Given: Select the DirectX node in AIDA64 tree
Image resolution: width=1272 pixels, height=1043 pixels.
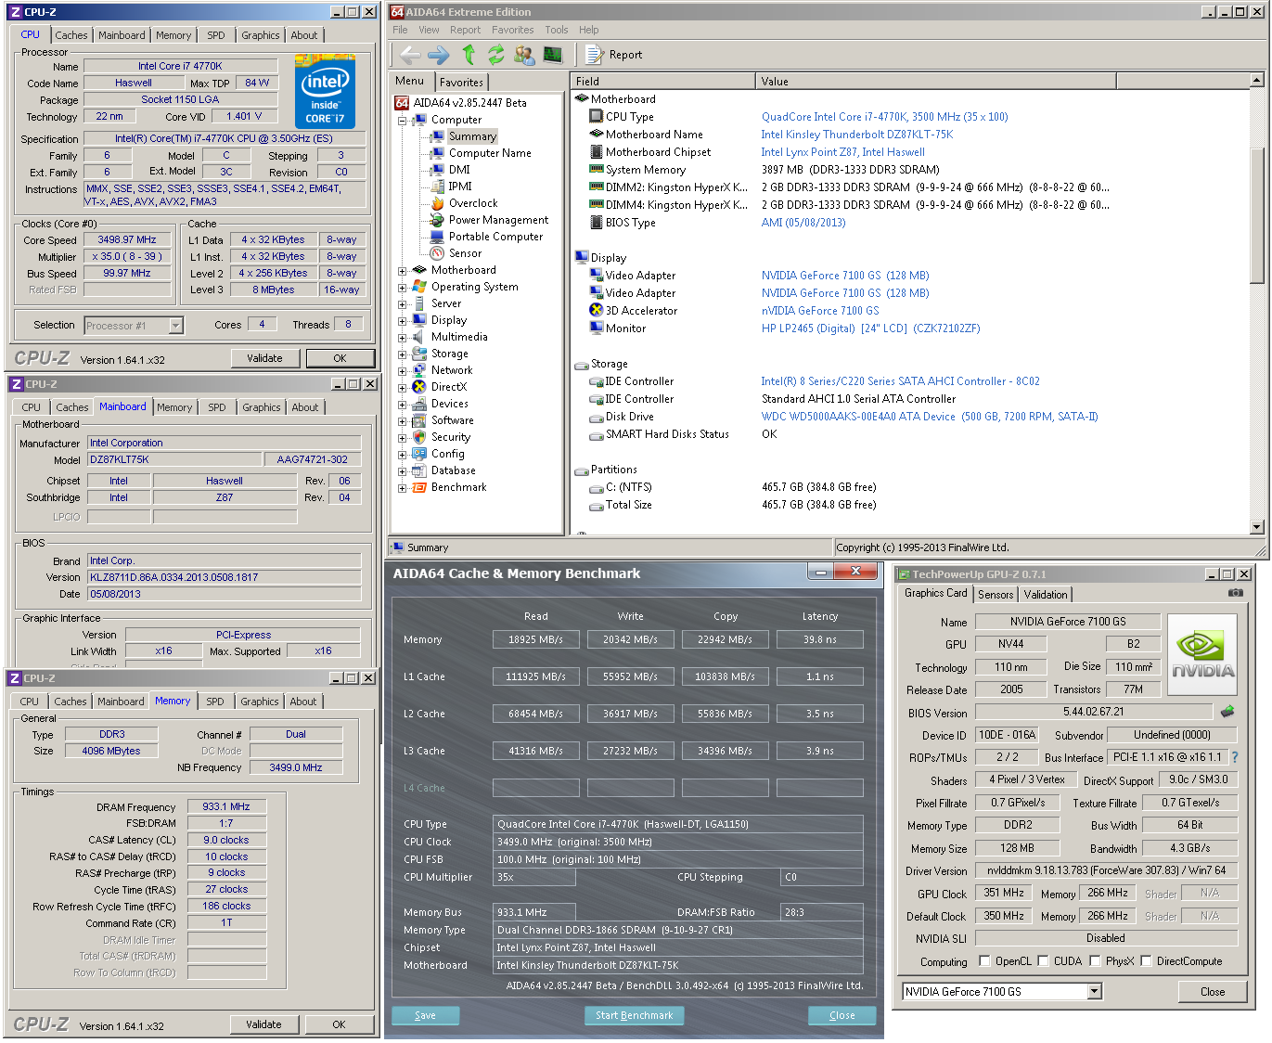Looking at the screenshot, I should 449,387.
